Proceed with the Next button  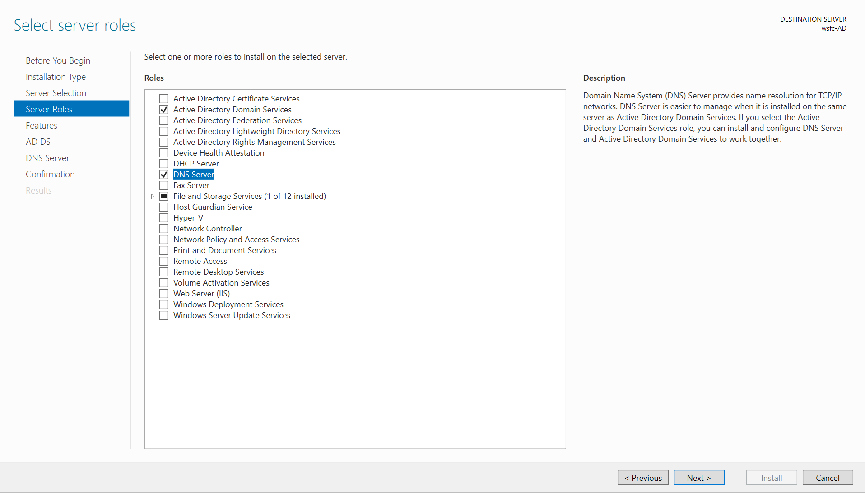click(x=699, y=478)
